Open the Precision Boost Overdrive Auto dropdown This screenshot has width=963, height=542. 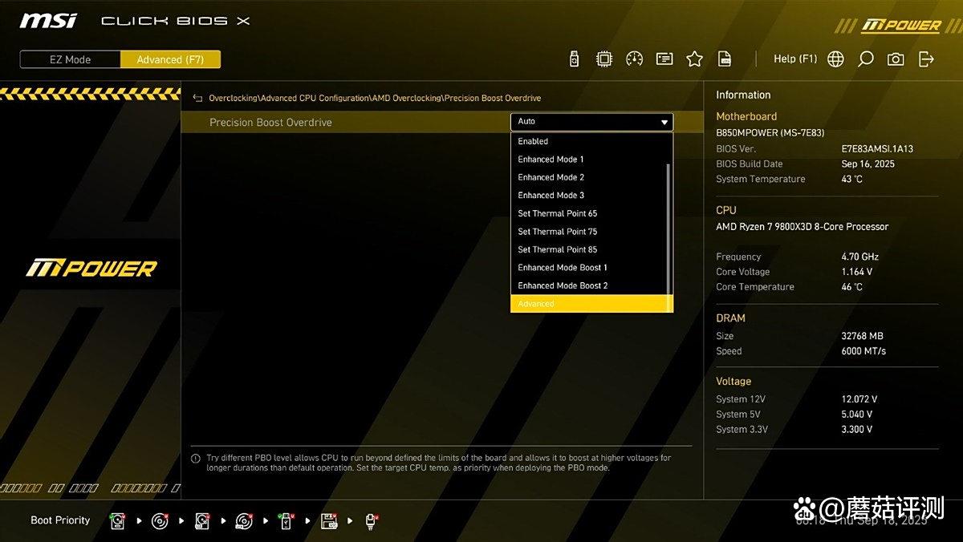pos(591,122)
